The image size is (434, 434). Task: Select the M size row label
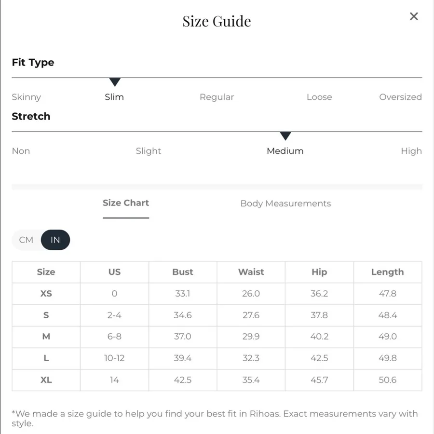coord(46,337)
